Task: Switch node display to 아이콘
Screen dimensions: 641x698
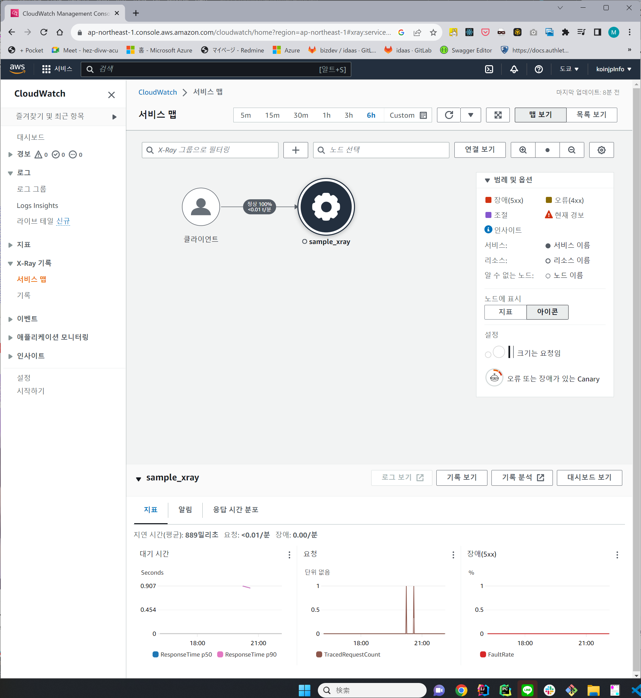Action: point(547,312)
